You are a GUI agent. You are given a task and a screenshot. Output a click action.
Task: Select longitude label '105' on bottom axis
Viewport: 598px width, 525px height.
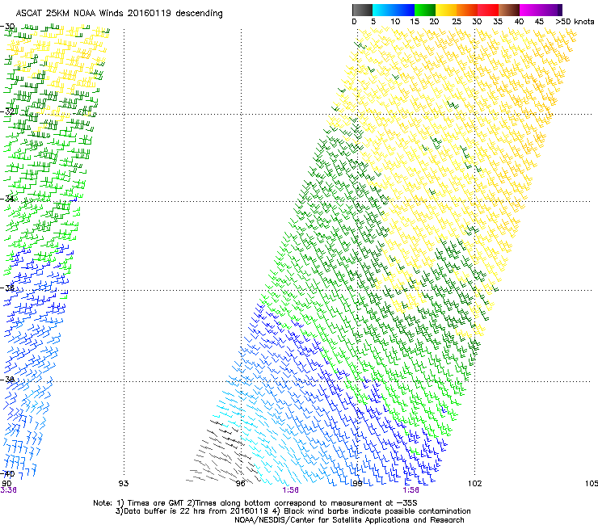coord(592,484)
